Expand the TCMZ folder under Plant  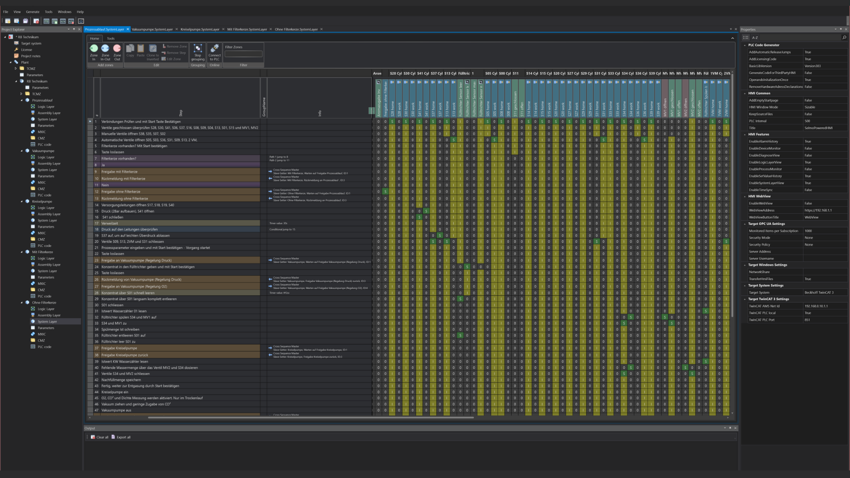click(x=16, y=69)
